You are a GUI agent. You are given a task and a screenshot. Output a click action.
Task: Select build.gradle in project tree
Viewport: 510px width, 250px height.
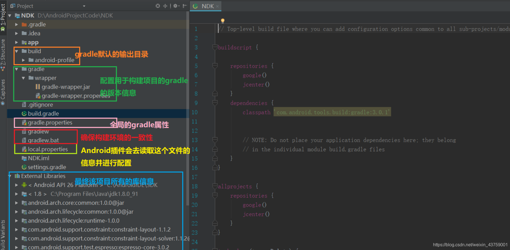pos(43,114)
